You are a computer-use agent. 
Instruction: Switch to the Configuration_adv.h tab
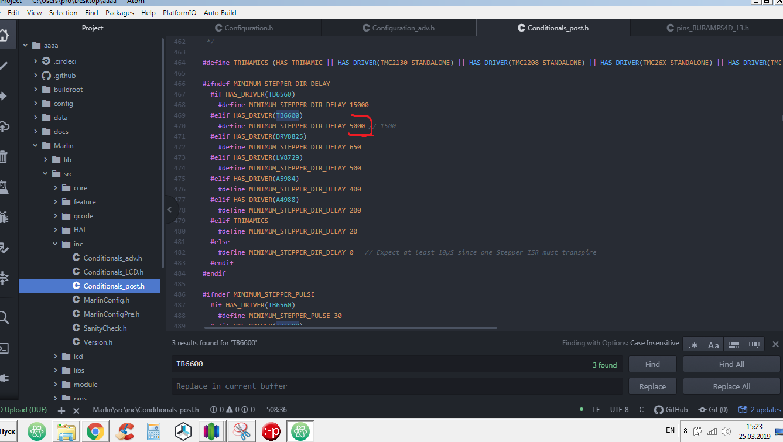[399, 28]
